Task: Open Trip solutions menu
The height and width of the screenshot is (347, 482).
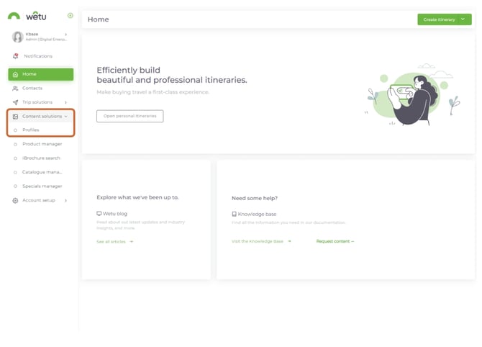Action: point(40,102)
